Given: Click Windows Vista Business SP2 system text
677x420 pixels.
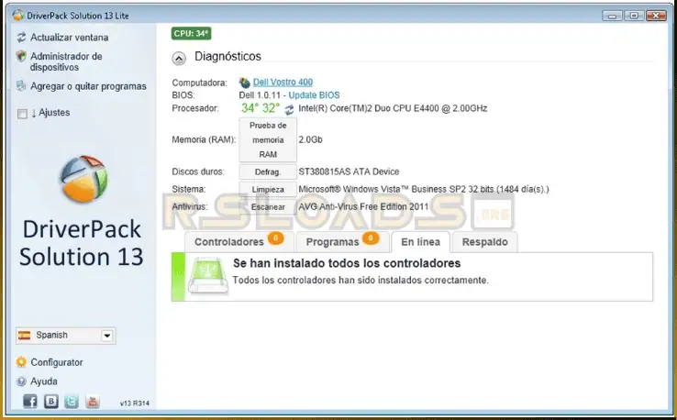Looking at the screenshot, I should pos(424,190).
